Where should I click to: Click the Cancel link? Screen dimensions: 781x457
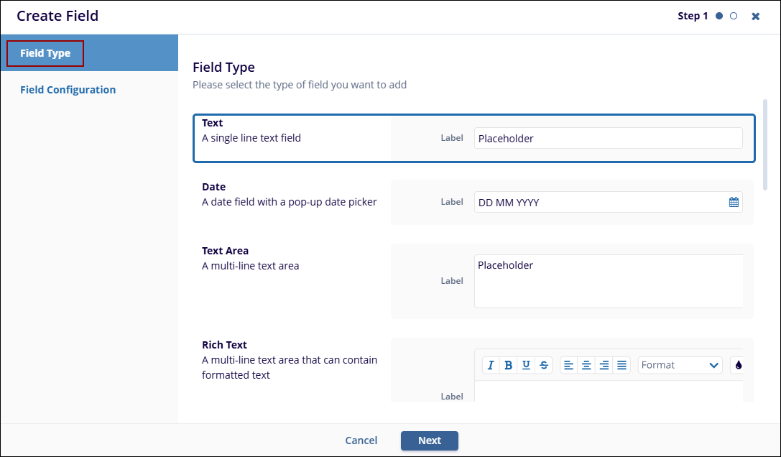(x=361, y=440)
